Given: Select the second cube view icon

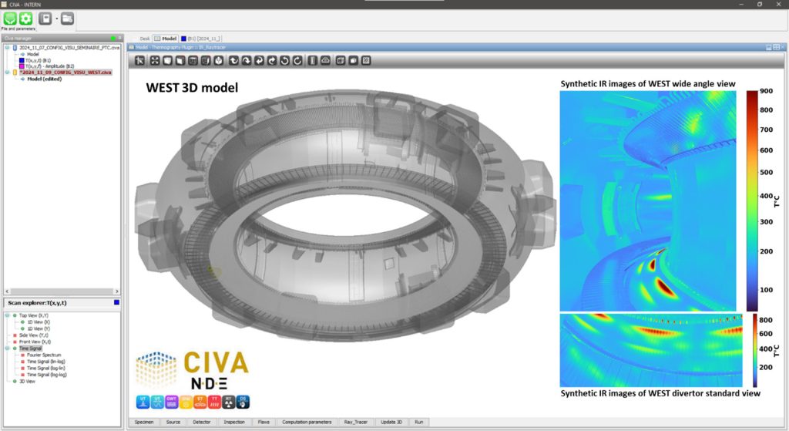Looking at the screenshot, I should (x=180, y=60).
